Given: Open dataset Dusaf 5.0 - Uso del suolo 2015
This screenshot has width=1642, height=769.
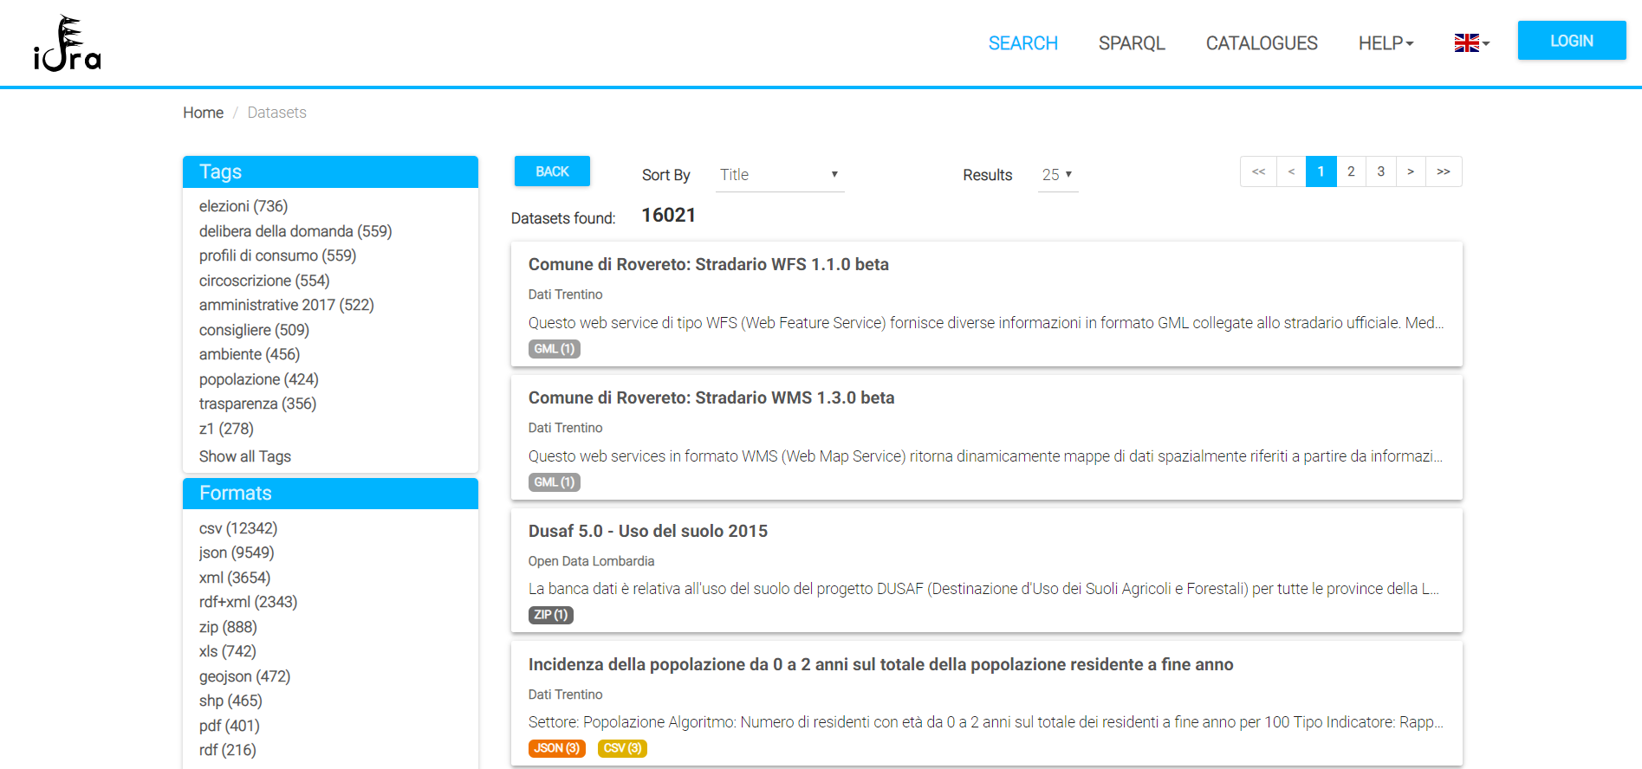Looking at the screenshot, I should pyautogui.click(x=648, y=531).
